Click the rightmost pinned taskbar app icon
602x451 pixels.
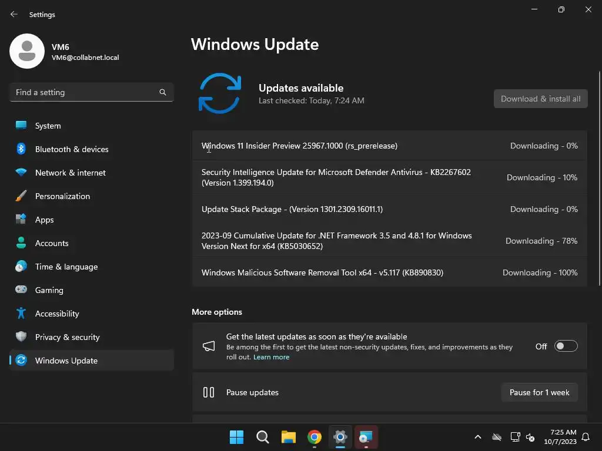pos(366,437)
